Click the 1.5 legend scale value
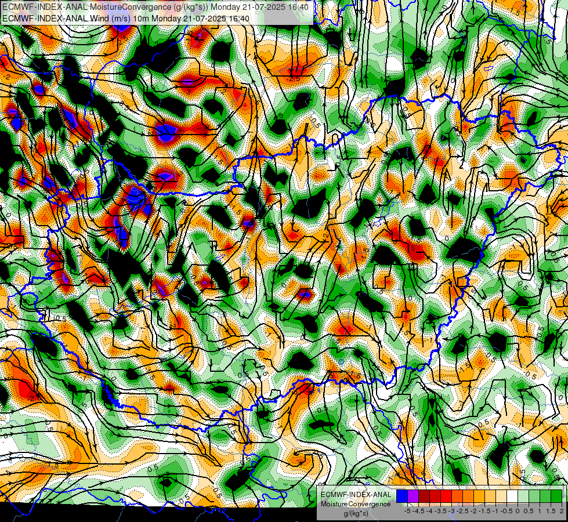568x522 pixels. pos(550,511)
